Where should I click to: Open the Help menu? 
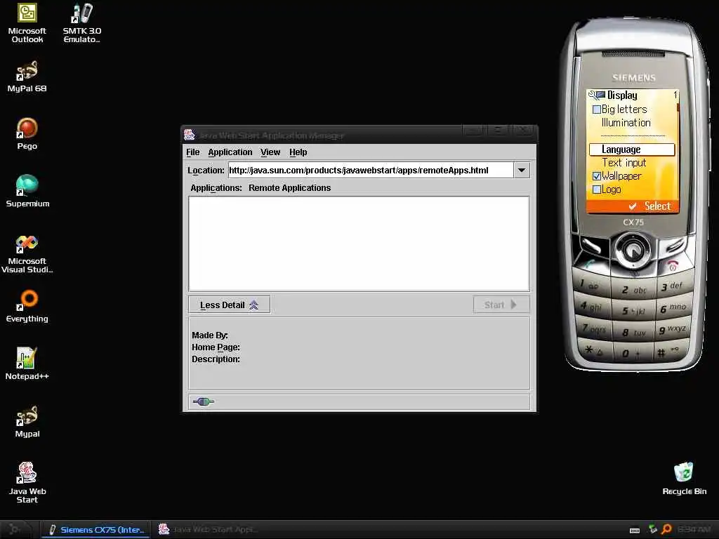click(298, 152)
